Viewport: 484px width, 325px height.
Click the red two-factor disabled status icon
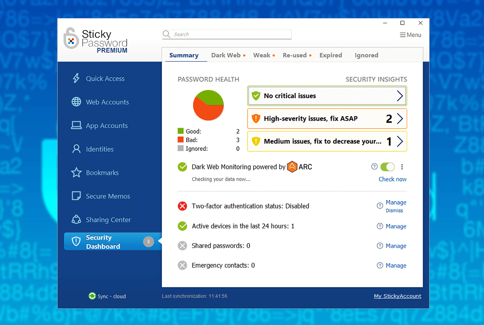[182, 206]
